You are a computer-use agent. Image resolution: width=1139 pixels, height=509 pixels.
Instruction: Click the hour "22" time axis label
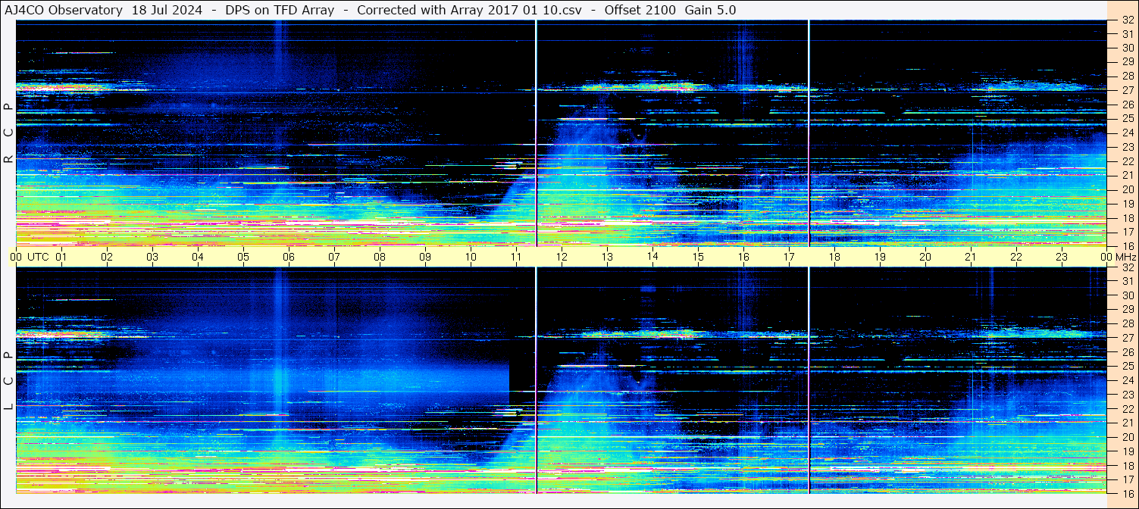click(x=1016, y=257)
